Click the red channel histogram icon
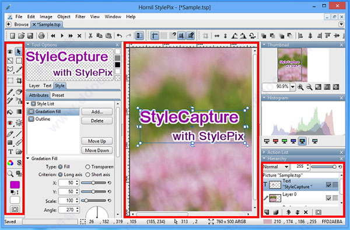The width and height of the screenshot is (350, 230). (275, 141)
